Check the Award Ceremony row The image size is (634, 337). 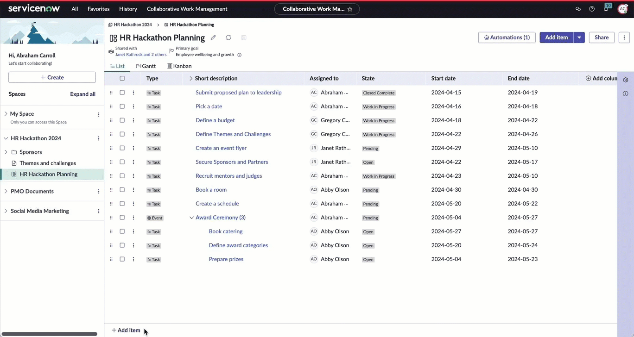[x=122, y=218]
